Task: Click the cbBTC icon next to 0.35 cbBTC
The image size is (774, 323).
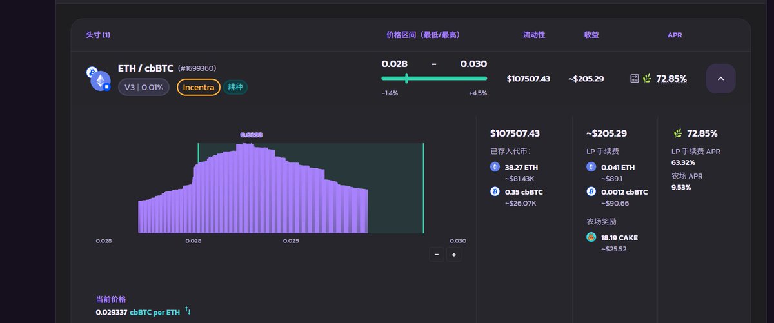Action: point(495,191)
